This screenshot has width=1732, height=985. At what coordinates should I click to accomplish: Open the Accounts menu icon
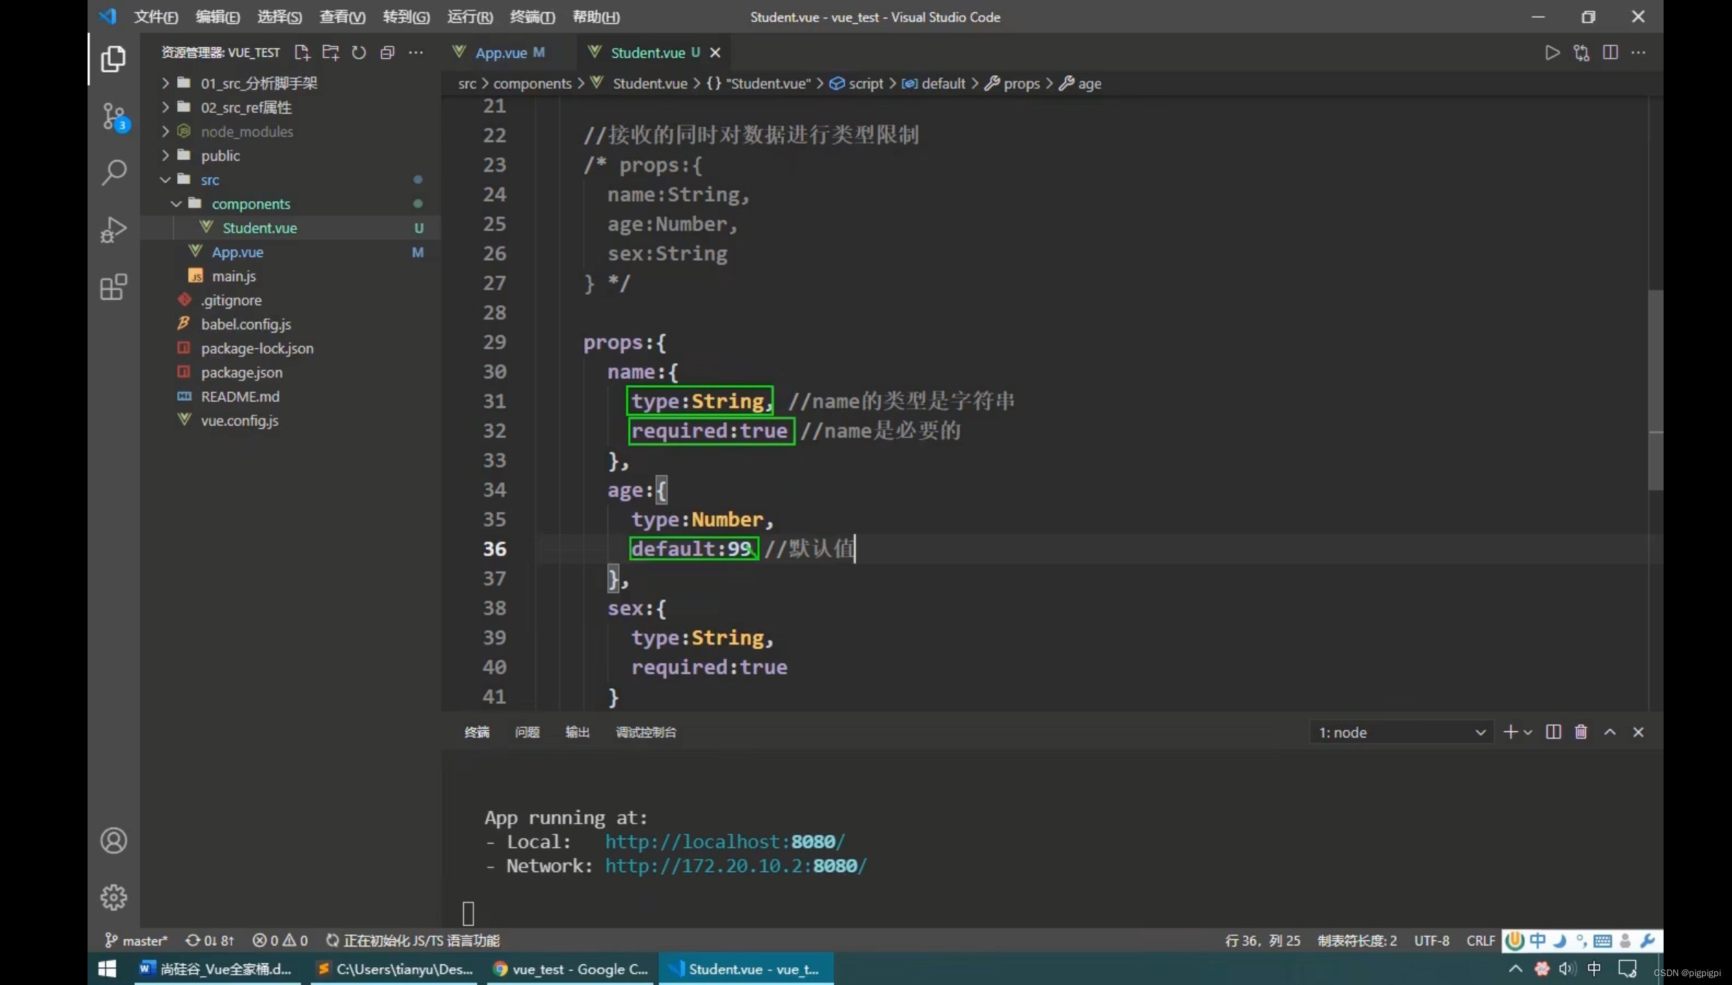(x=114, y=840)
